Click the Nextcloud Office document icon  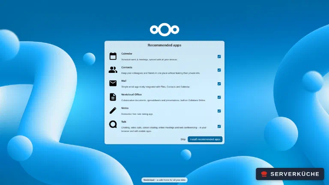coord(113,97)
